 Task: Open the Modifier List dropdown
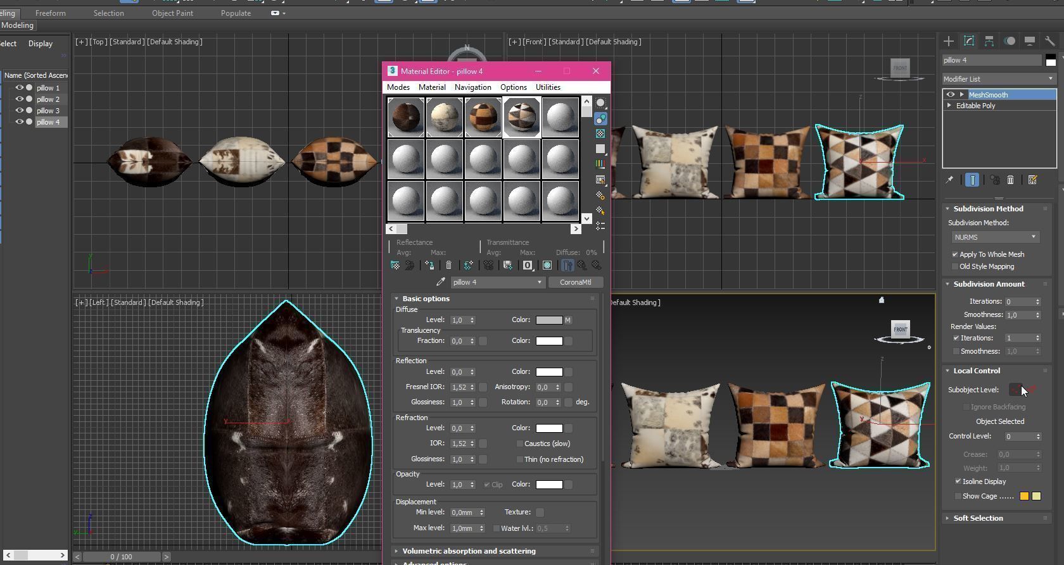[x=999, y=79]
